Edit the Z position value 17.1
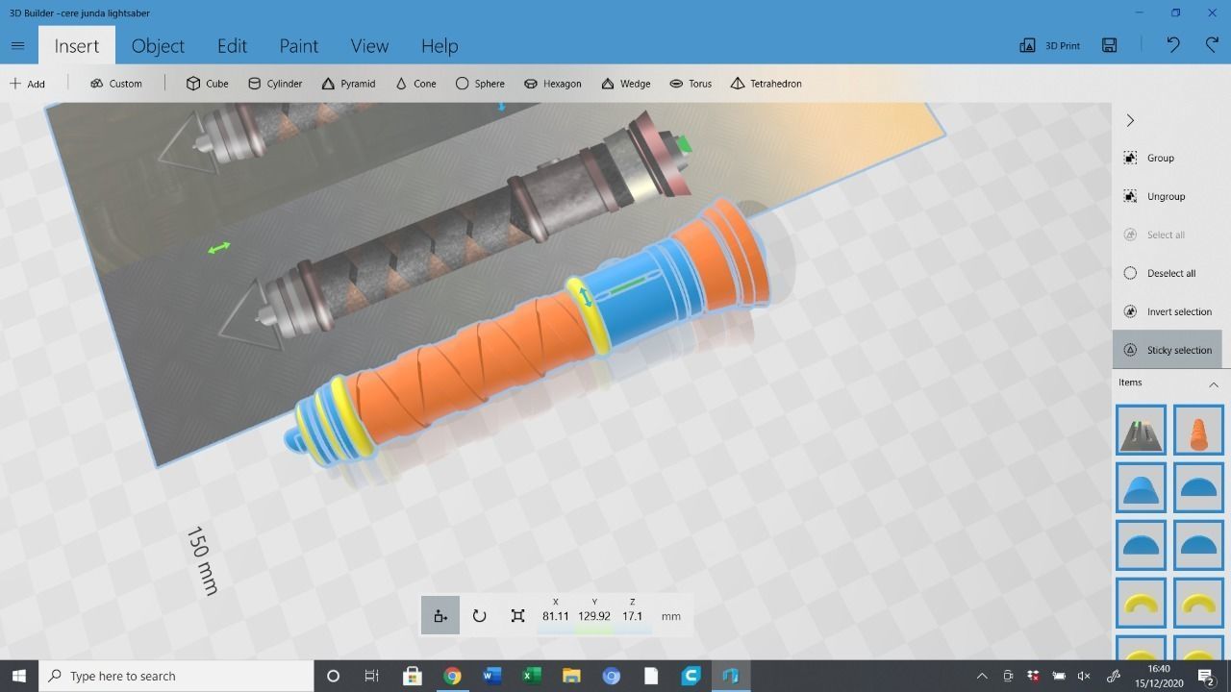The width and height of the screenshot is (1231, 692). [632, 616]
